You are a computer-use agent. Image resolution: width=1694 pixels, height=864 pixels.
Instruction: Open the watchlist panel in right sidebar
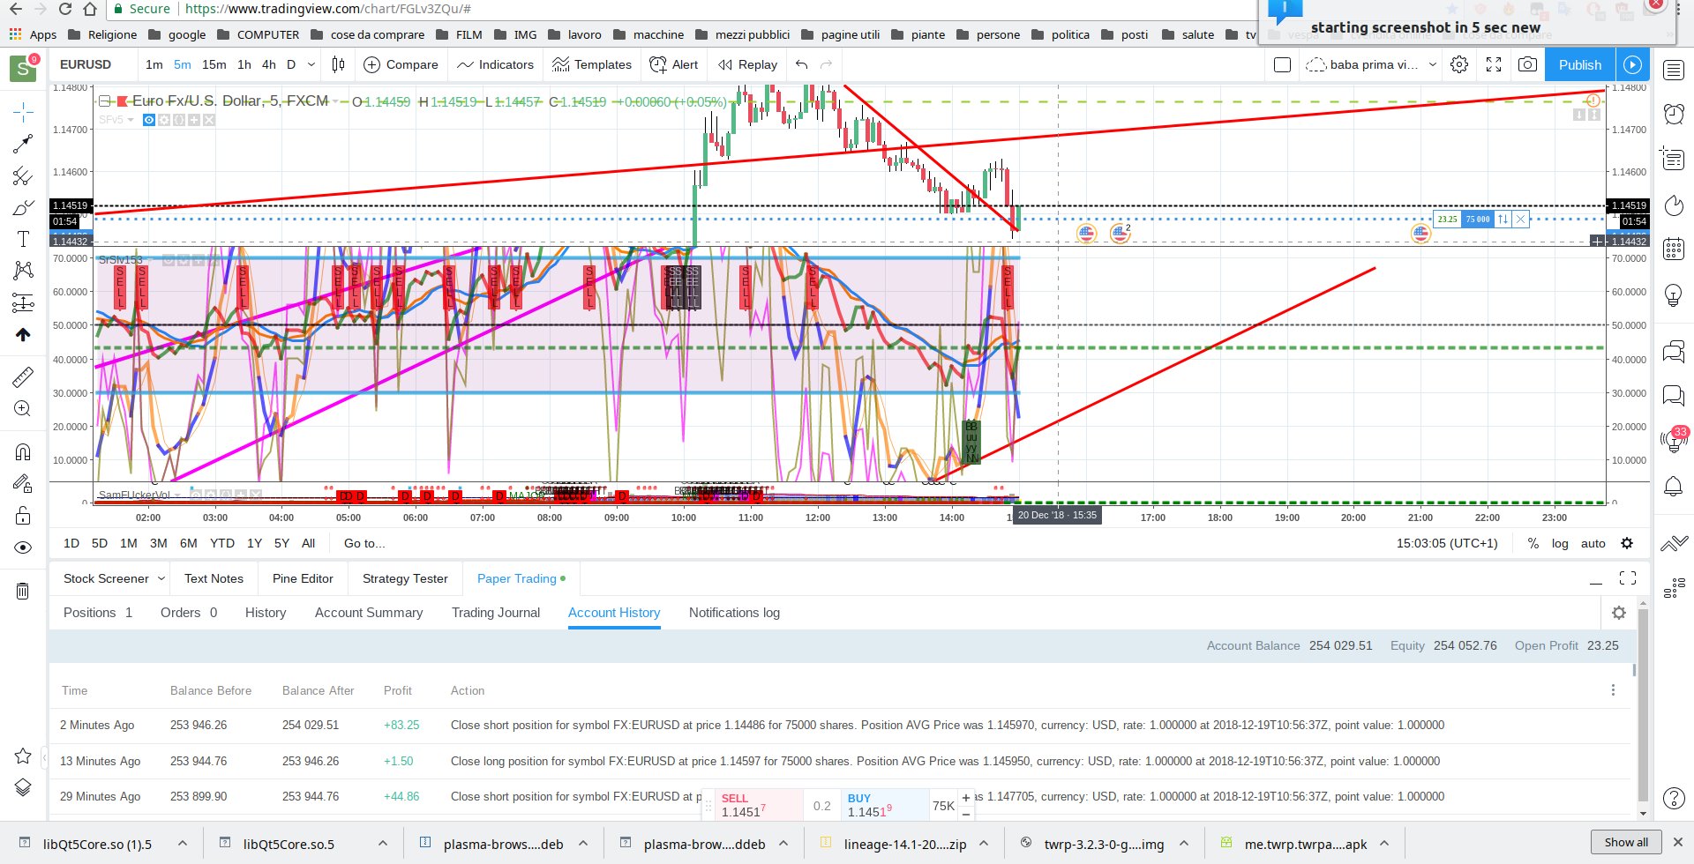coord(1674,71)
